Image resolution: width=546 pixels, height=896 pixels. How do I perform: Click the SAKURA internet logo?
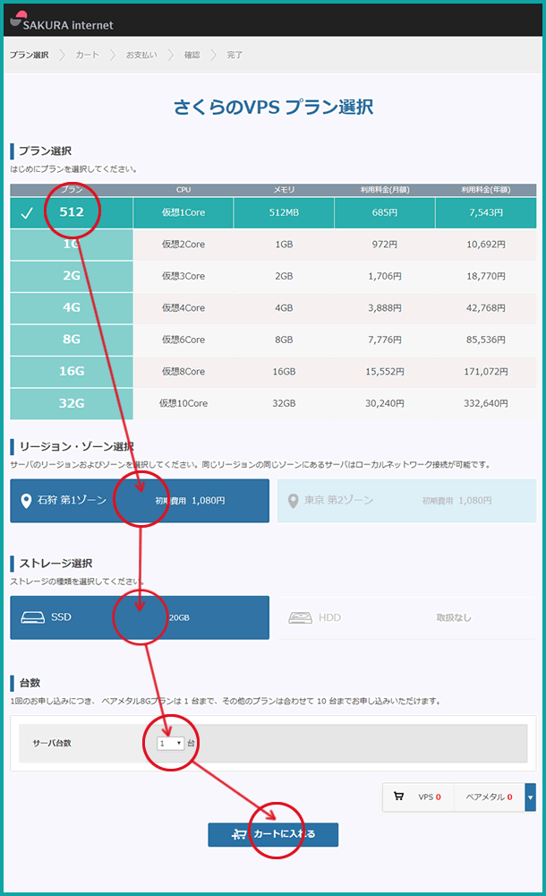click(62, 22)
